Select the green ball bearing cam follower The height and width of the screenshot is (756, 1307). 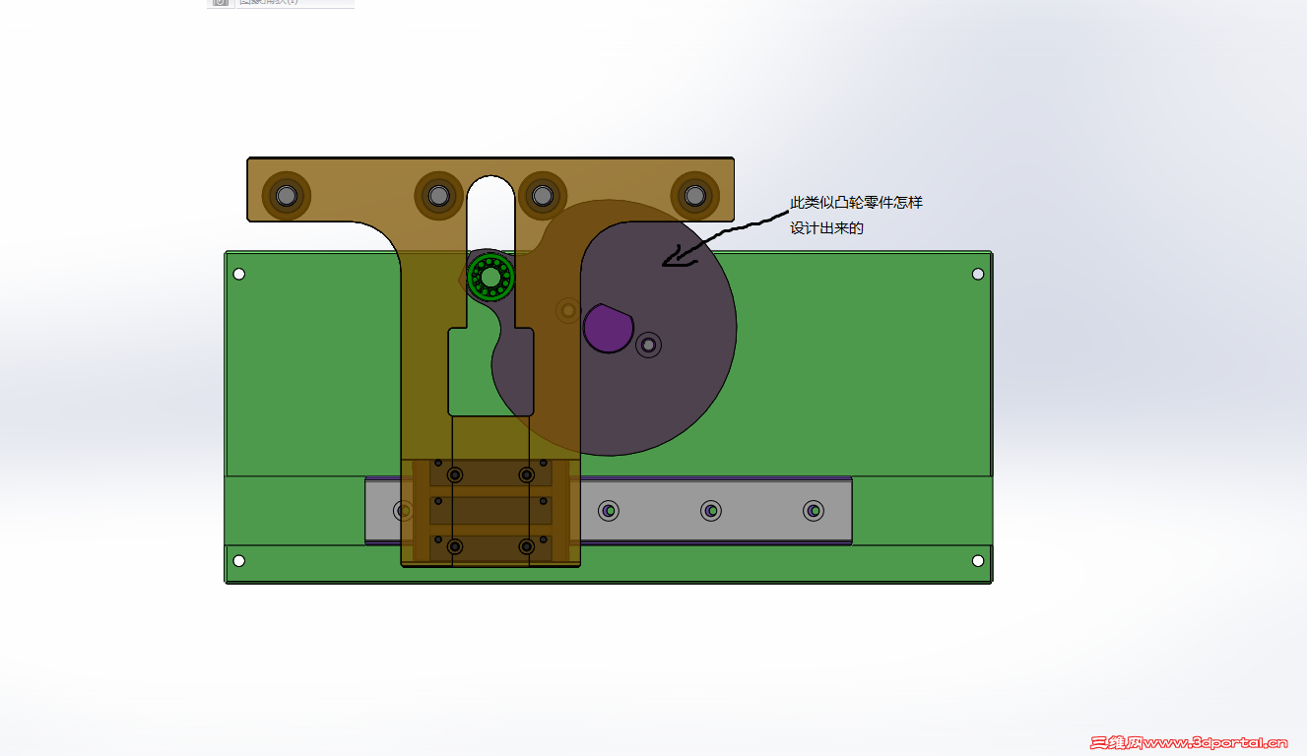(490, 277)
